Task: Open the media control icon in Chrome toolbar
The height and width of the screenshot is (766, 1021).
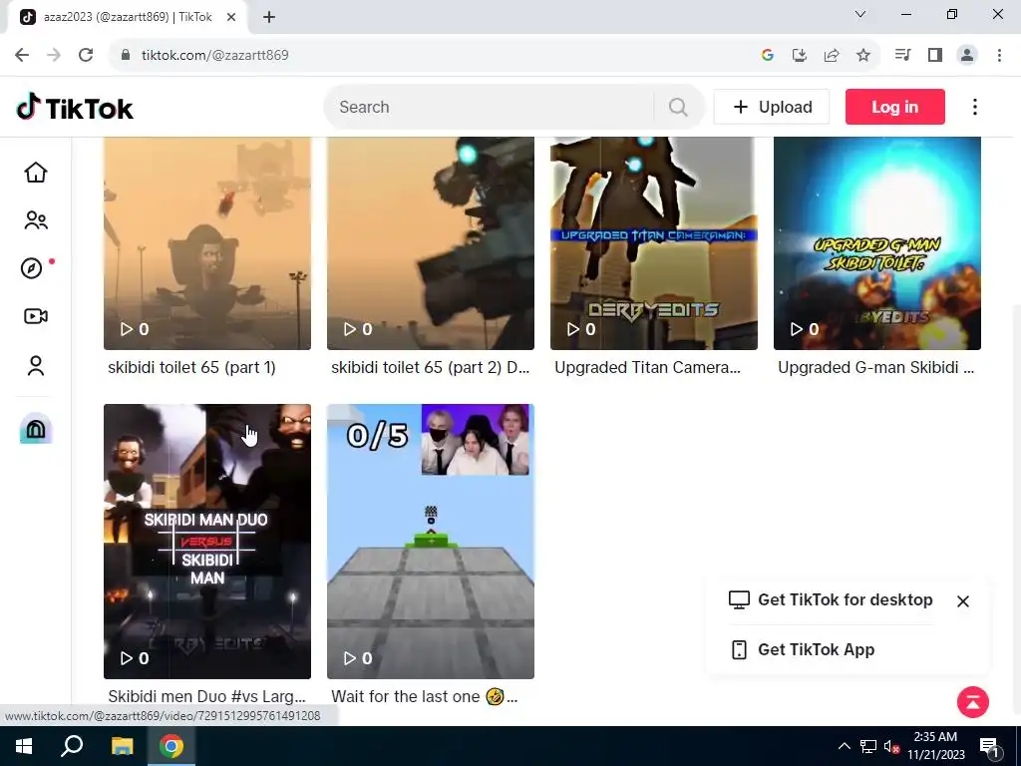Action: (x=902, y=55)
